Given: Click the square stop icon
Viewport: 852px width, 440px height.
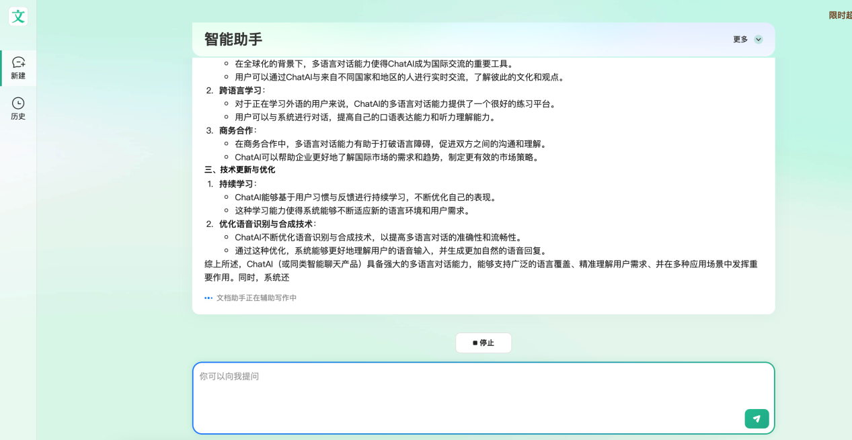Looking at the screenshot, I should tap(475, 343).
